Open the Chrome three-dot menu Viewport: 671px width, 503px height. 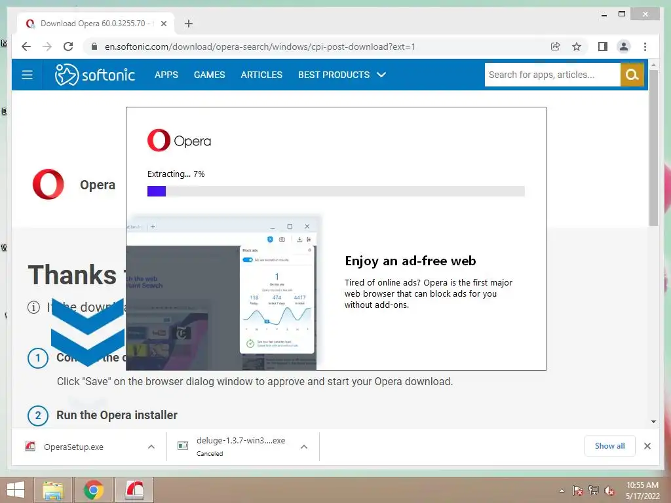(645, 47)
